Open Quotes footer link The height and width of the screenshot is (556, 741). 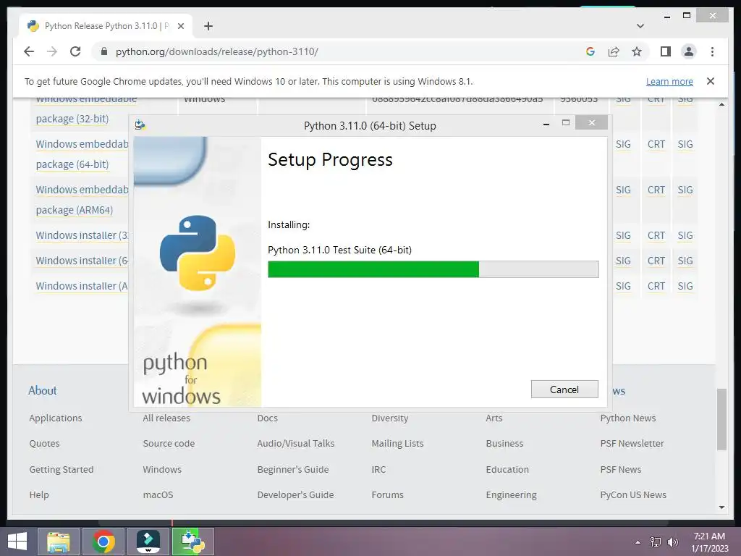click(x=44, y=444)
